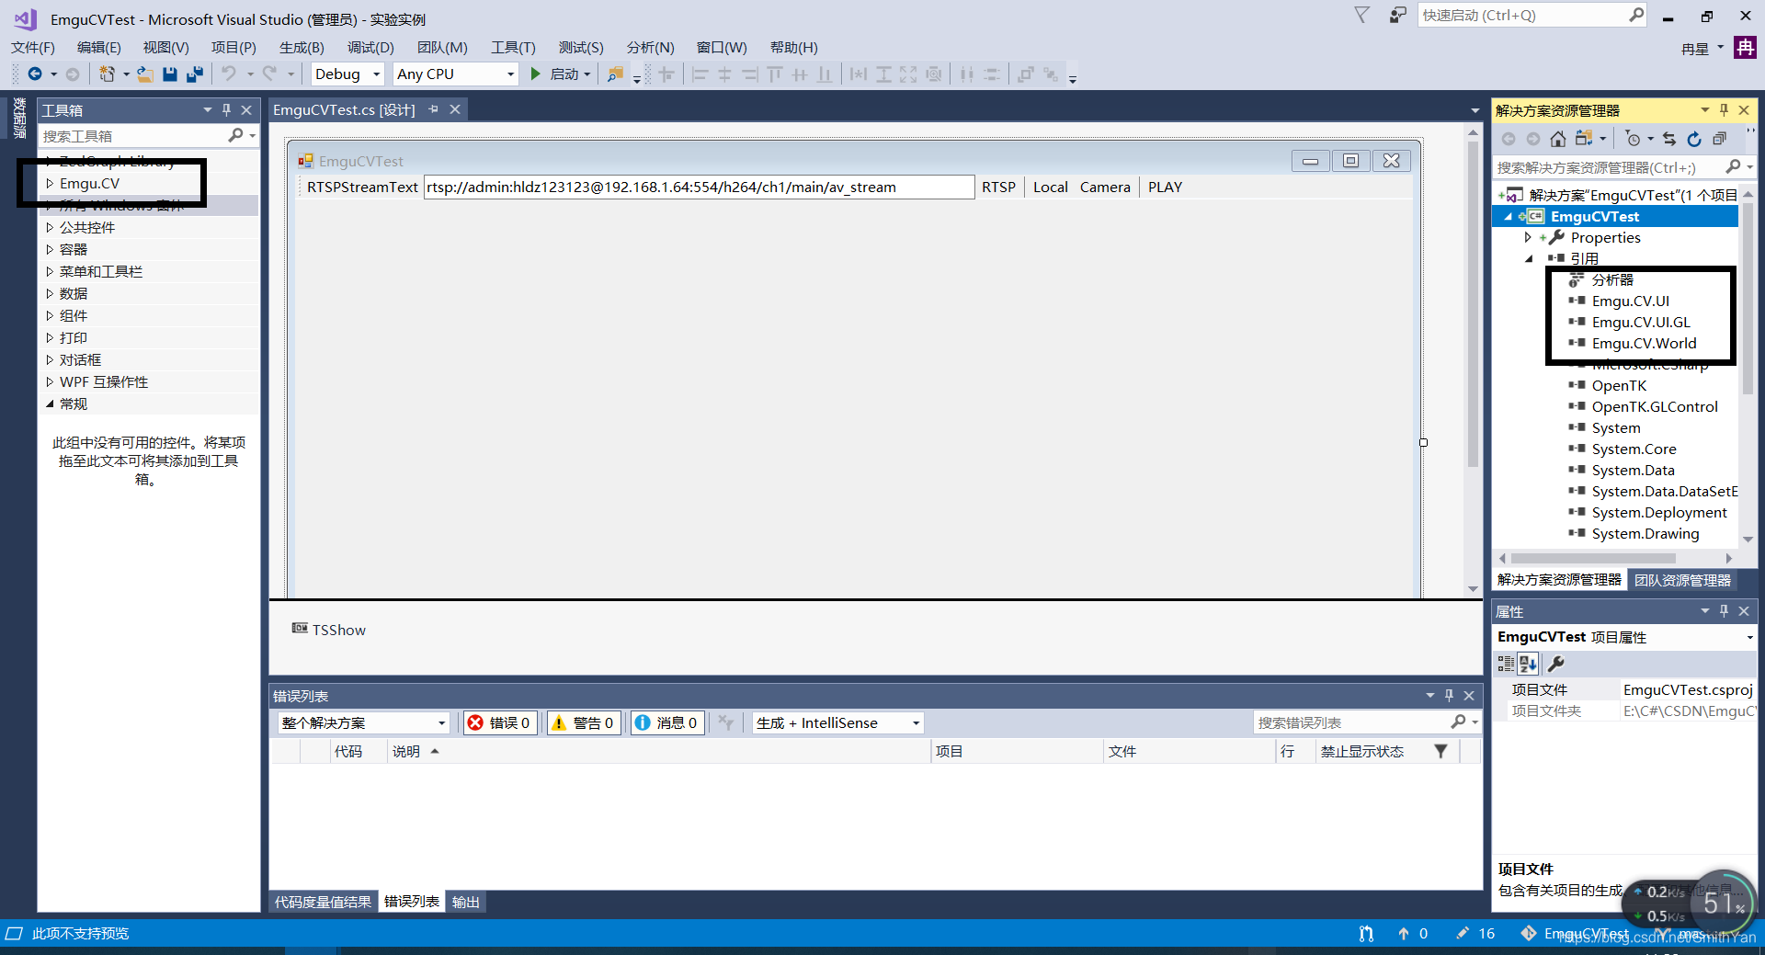
Task: Click Solution Explorer view switch icon
Action: [1584, 139]
